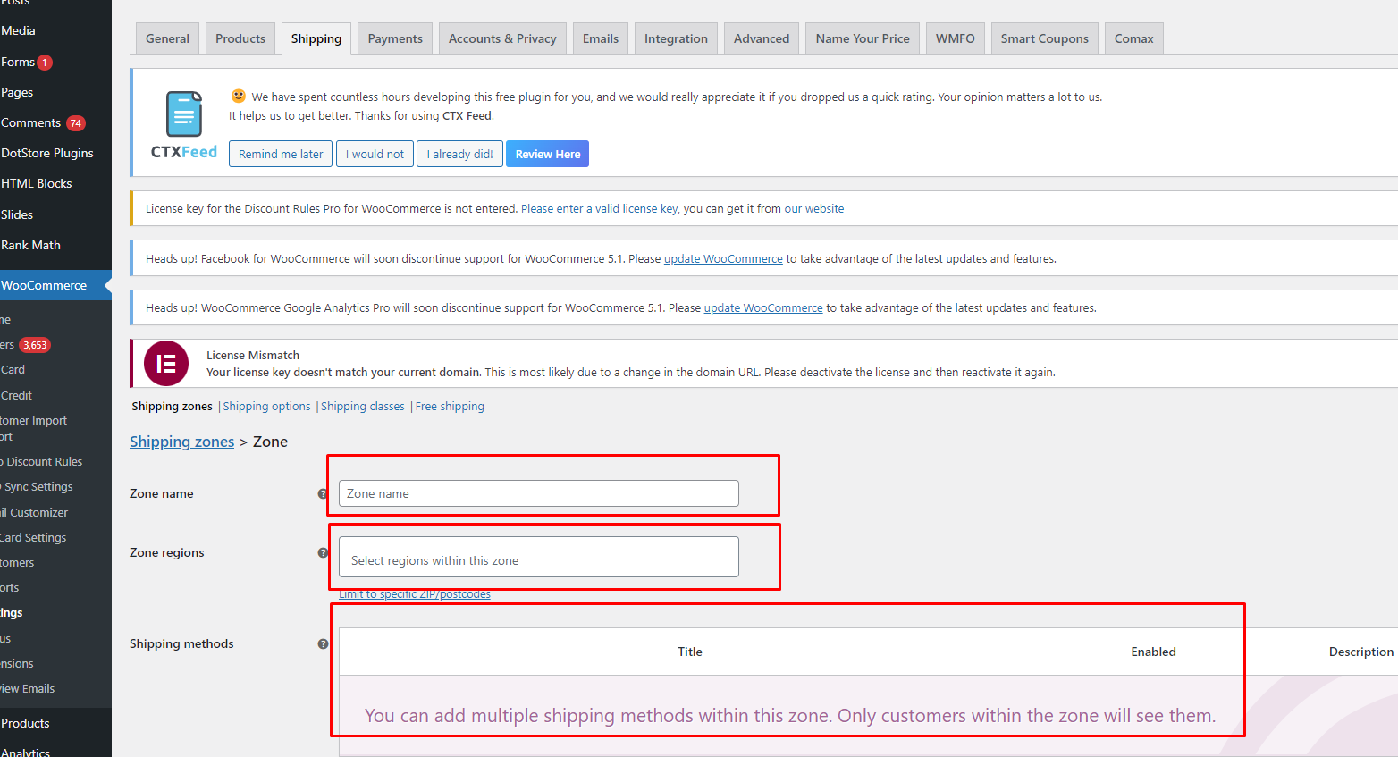Screen dimensions: 1398x757
Task: Click the Elementor logo in License Mismatch notice
Action: coord(166,364)
